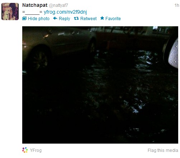The height and width of the screenshot is (158, 180).
Task: Click the Hide photo text
Action: tap(39, 19)
